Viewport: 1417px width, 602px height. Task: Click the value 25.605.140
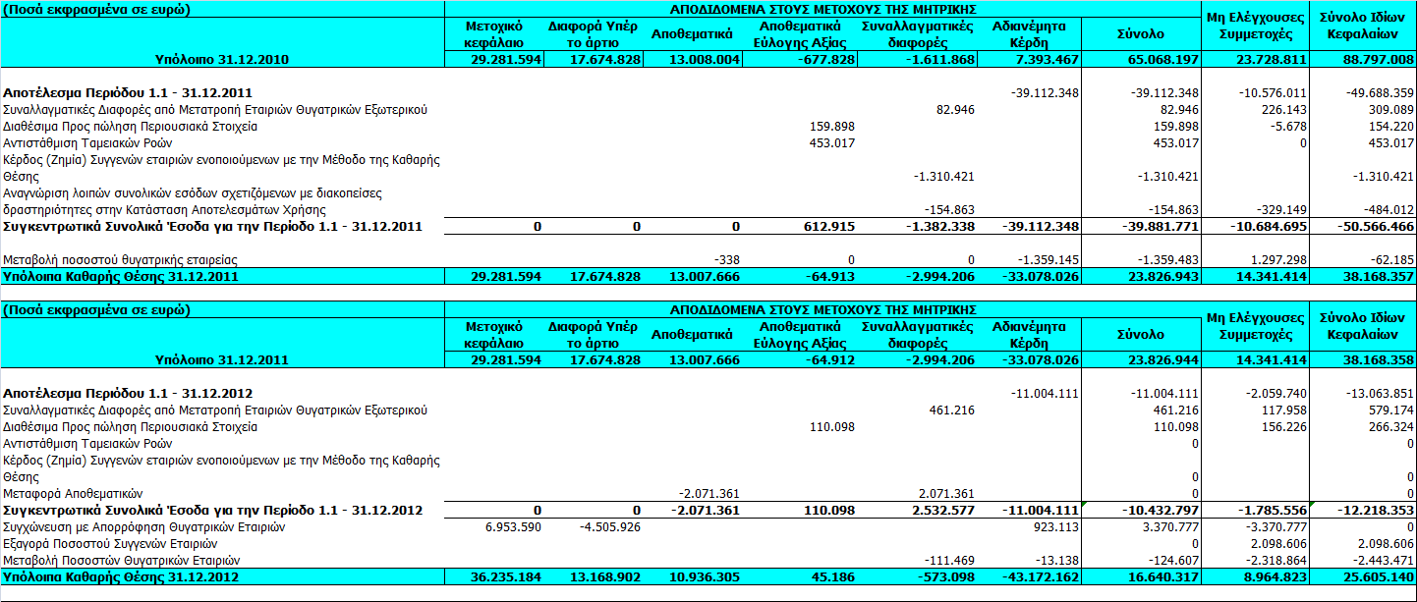1377,576
